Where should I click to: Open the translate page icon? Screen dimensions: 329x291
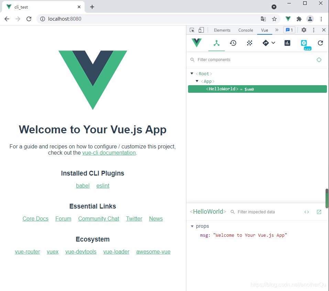pyautogui.click(x=263, y=19)
